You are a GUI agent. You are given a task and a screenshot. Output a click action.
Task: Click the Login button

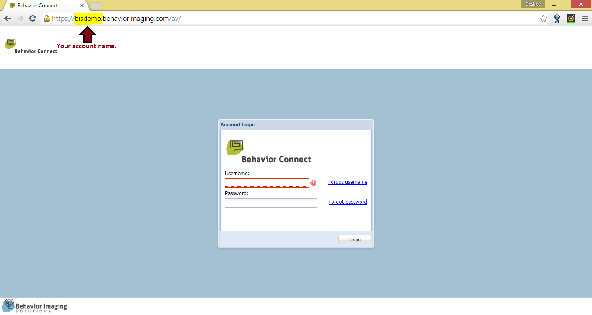click(x=355, y=240)
